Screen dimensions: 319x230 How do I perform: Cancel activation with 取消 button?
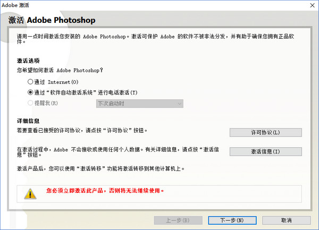click(286, 220)
